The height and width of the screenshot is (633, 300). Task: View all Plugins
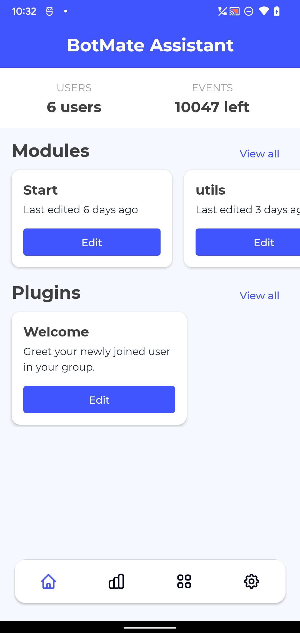coord(259,296)
